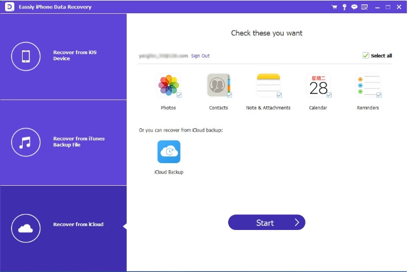
Task: Click the Note & Attachments label
Action: (268, 108)
